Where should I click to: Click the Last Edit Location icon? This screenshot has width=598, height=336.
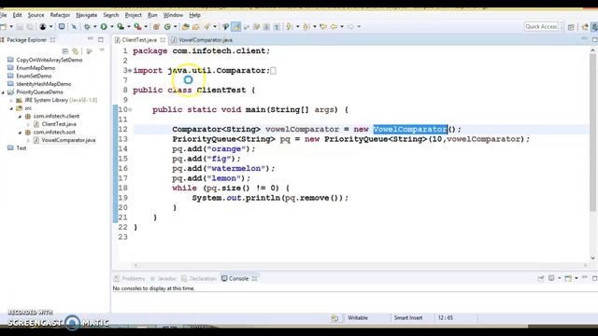[x=323, y=27]
